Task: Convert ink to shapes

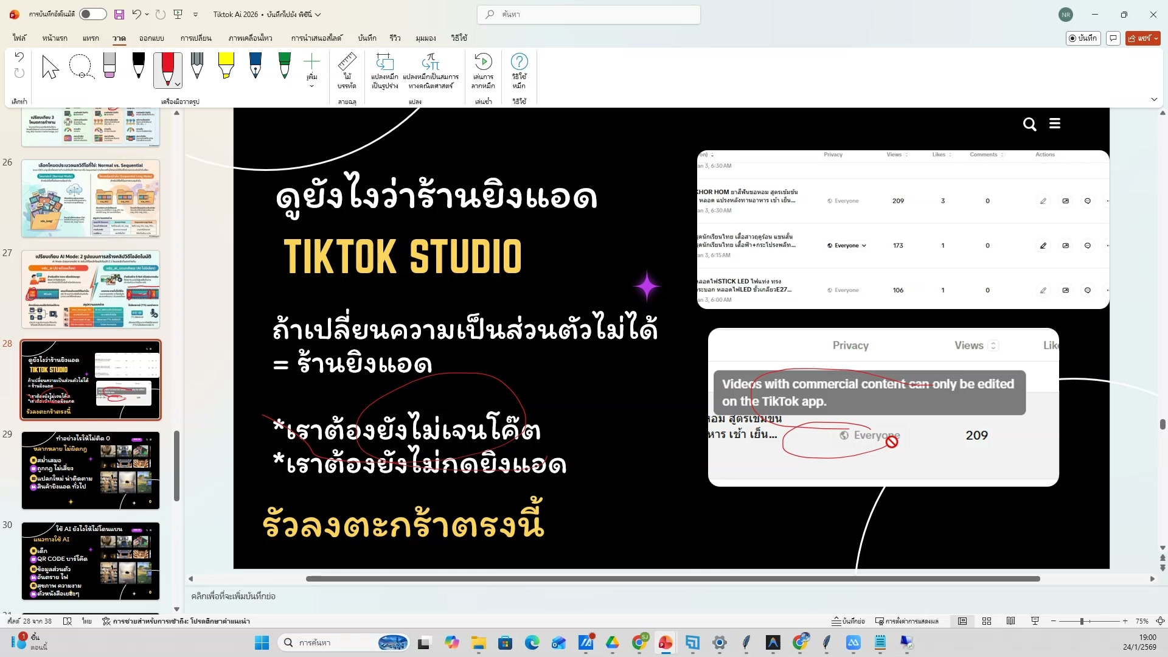Action: (385, 70)
